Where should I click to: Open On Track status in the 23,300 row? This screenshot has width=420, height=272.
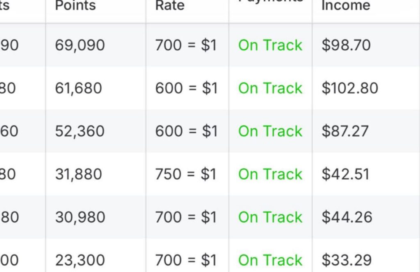click(x=270, y=260)
